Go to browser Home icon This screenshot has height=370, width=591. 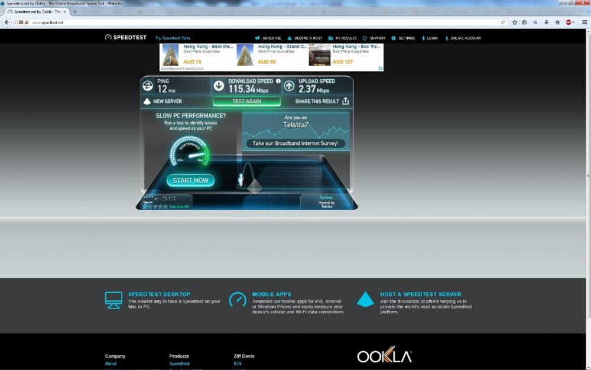pyautogui.click(x=557, y=22)
